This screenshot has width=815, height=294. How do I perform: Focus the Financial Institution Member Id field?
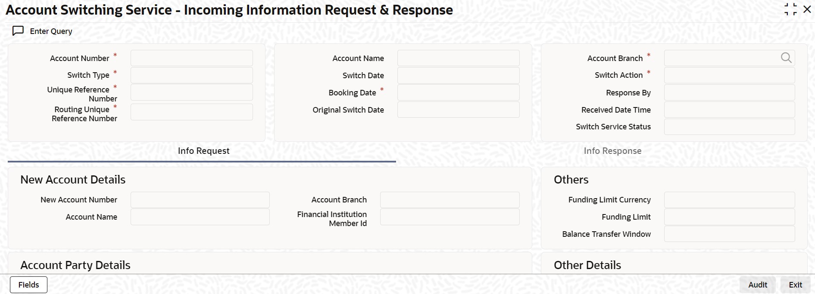pos(450,217)
